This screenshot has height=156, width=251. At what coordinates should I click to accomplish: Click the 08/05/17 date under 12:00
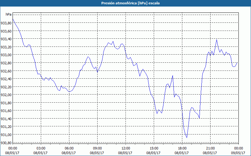click(x=125, y=153)
